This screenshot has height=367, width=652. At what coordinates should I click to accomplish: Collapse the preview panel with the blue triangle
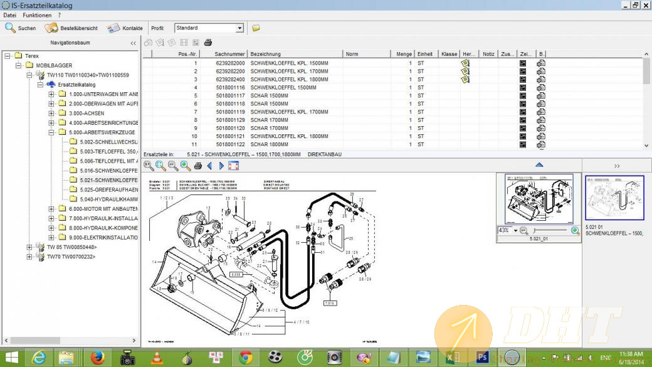pyautogui.click(x=539, y=165)
